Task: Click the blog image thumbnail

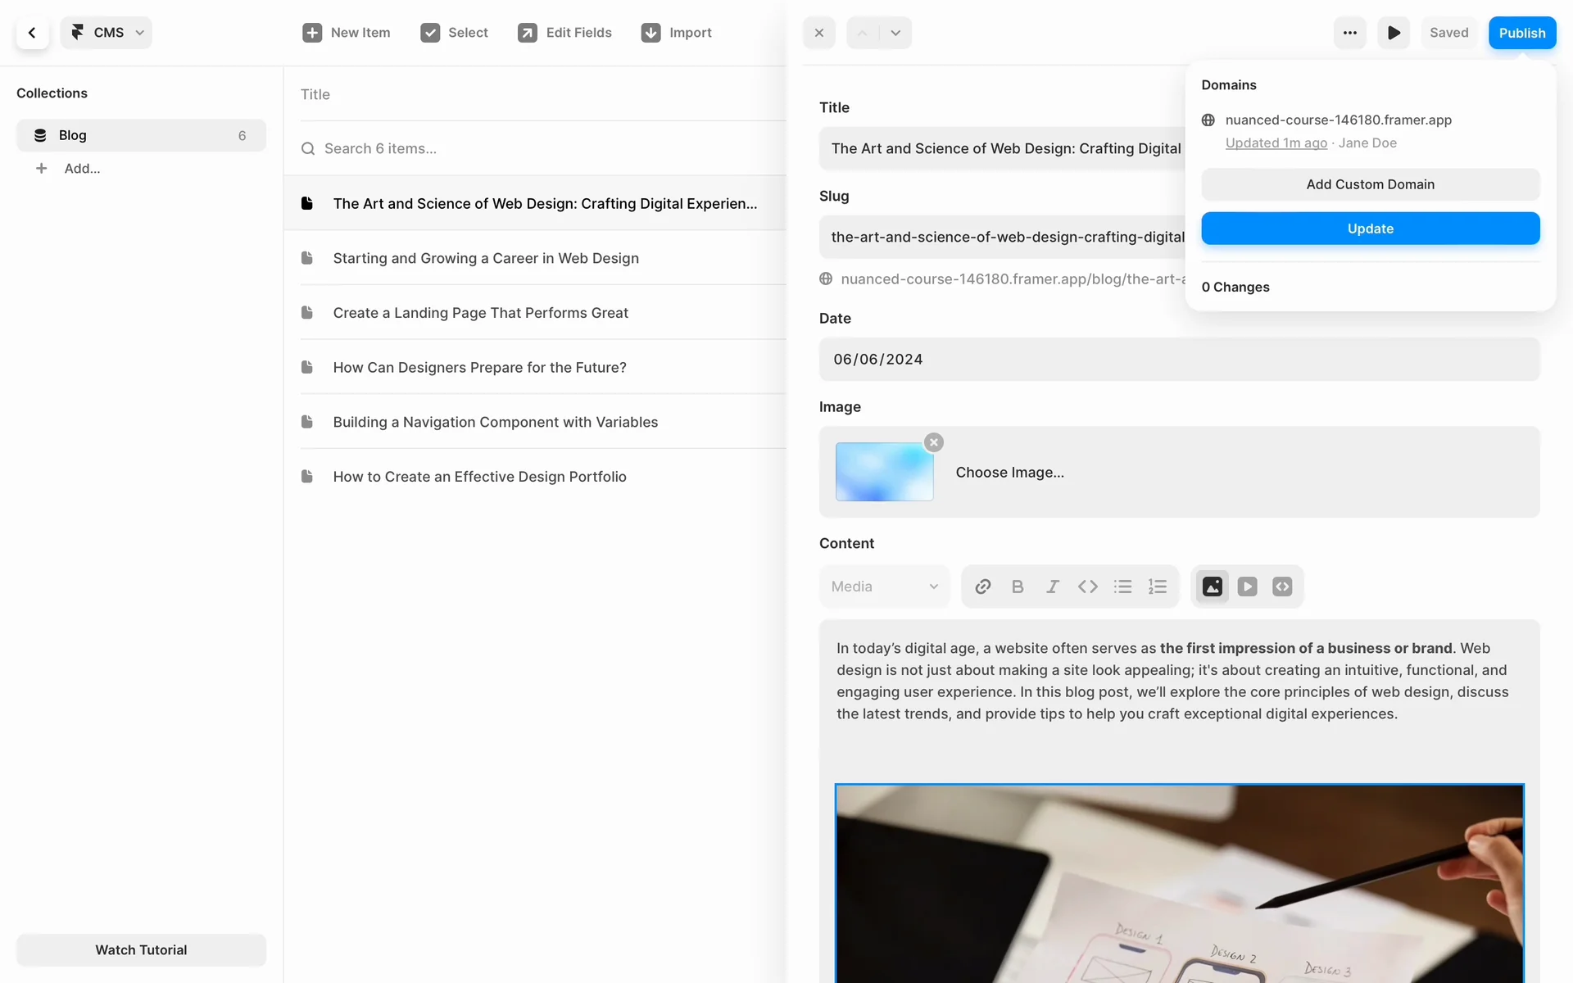Action: 884,472
